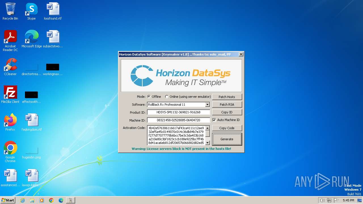
Task: Open Firefox desktop shortcut
Action: [x=10, y=122]
